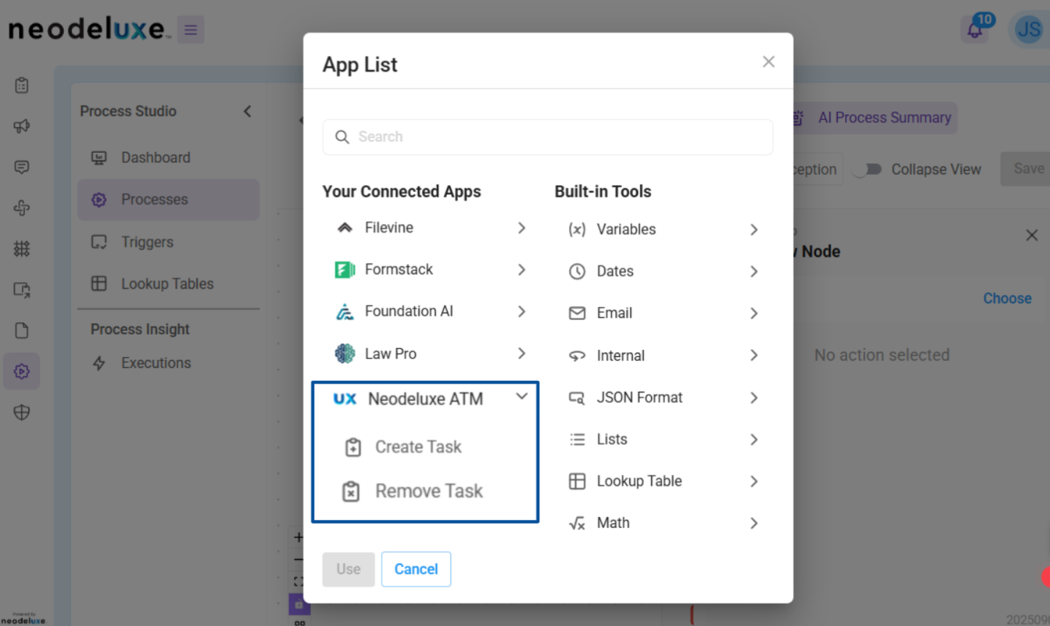
Task: Open Triggers in Process Studio menu
Action: pyautogui.click(x=147, y=242)
